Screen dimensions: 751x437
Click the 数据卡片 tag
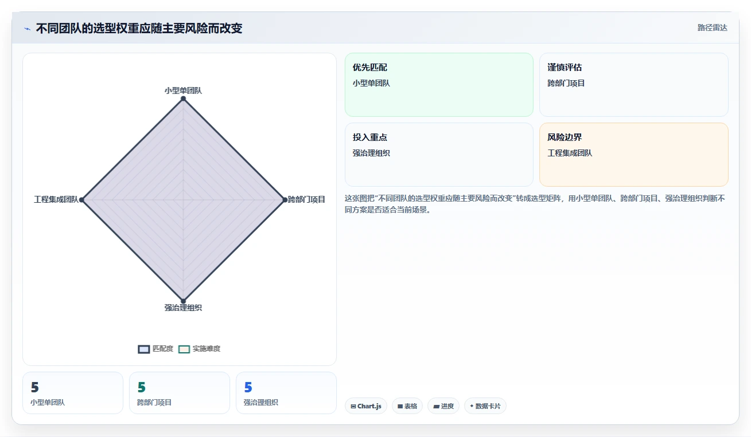485,406
